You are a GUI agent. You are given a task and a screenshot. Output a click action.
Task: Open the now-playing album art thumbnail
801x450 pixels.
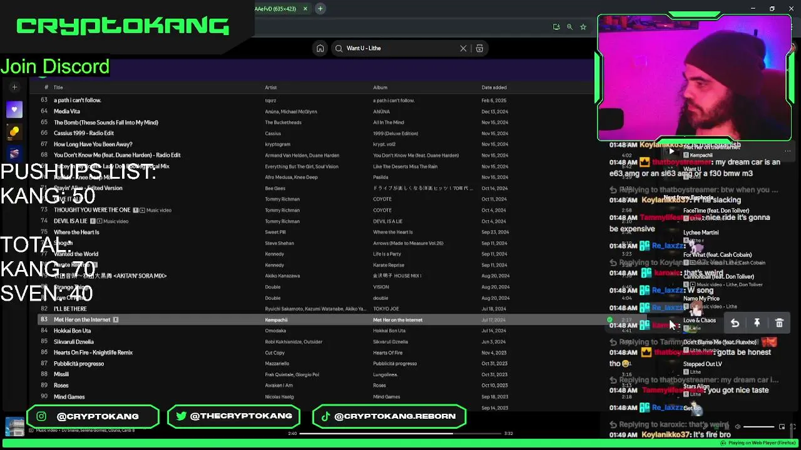click(x=14, y=427)
